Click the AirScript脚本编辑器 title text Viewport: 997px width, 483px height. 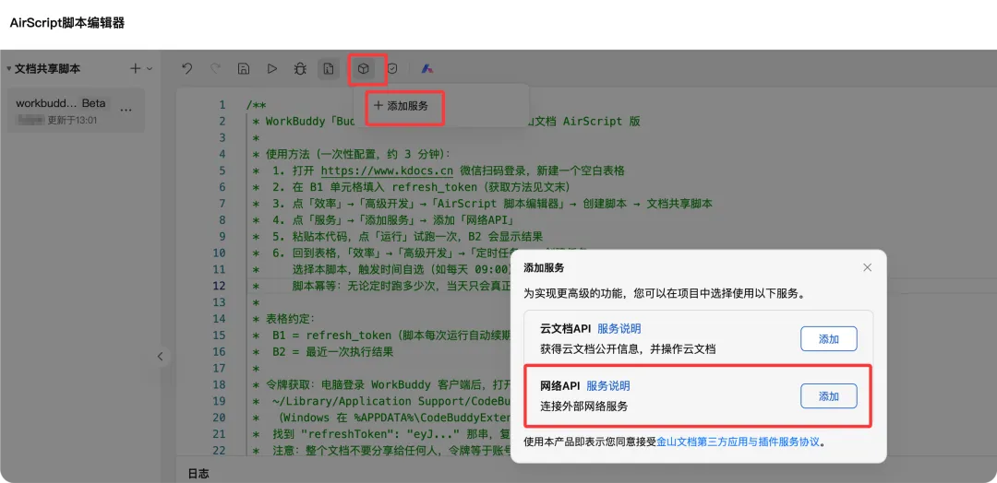pos(66,23)
